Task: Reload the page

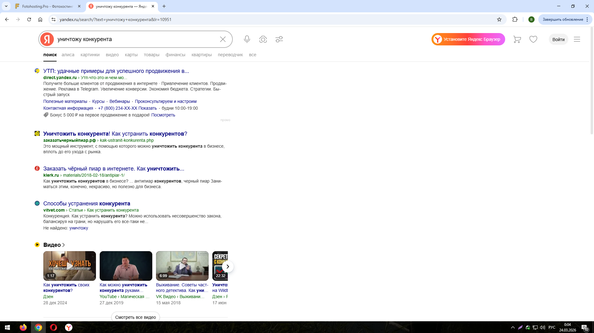Action: [x=29, y=19]
